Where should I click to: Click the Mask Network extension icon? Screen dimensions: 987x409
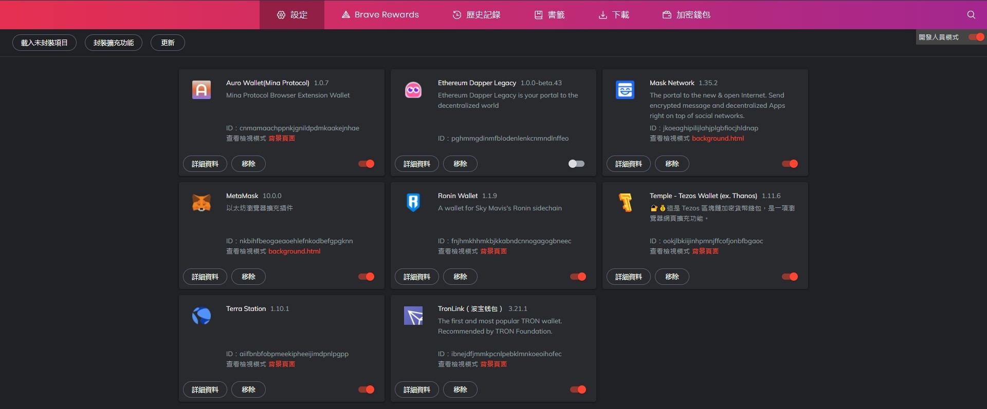[625, 90]
